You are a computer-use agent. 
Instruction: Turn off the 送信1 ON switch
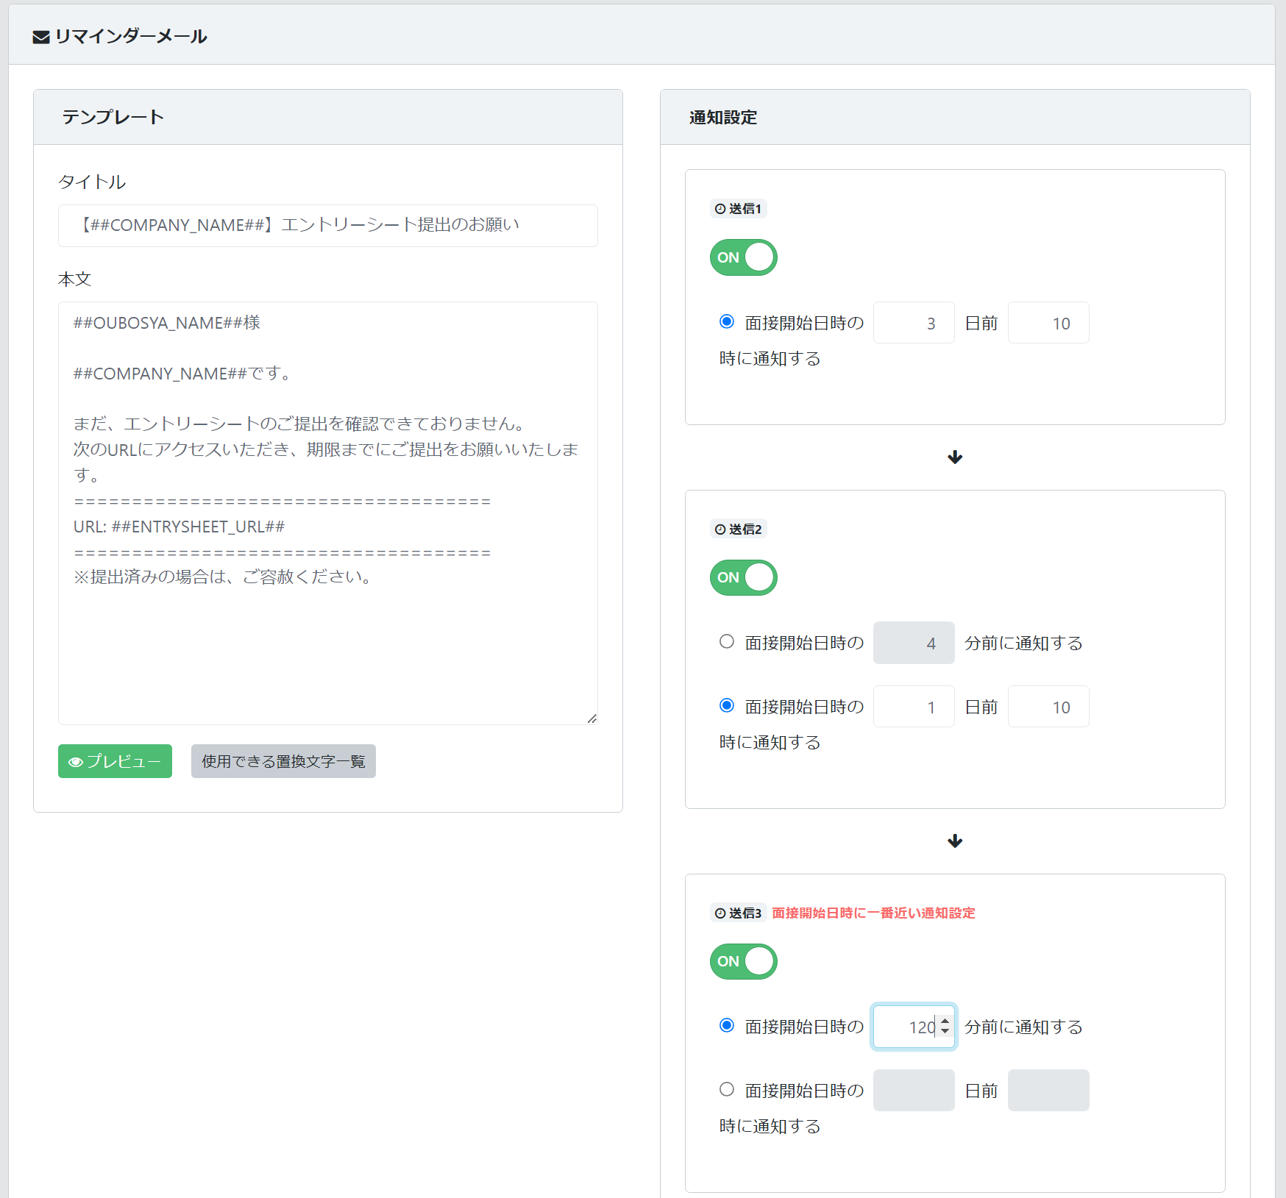(743, 257)
